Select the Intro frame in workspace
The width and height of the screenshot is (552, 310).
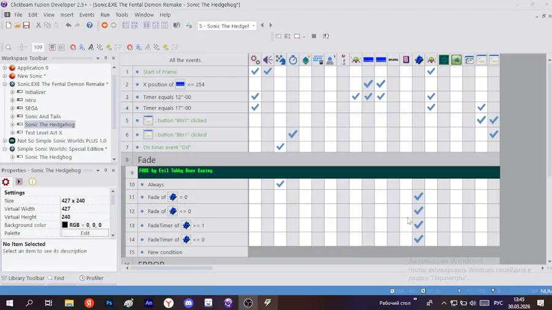pos(30,100)
